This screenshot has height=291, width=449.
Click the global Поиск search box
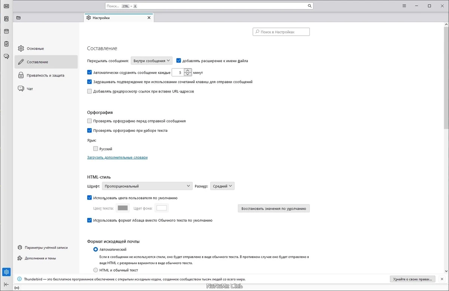[209, 6]
